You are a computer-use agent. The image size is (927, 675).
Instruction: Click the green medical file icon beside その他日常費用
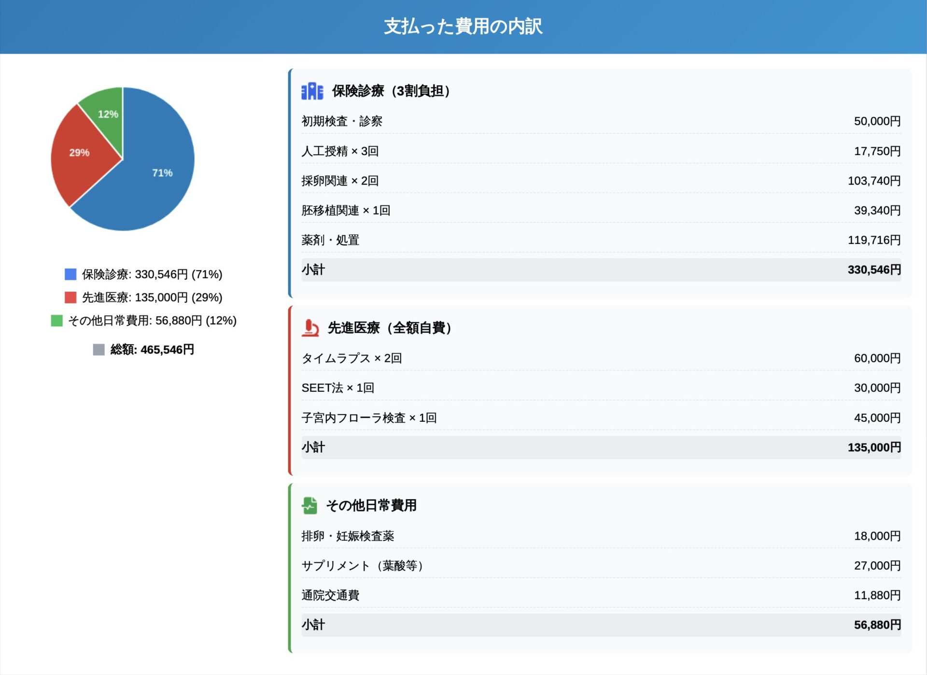tap(309, 505)
